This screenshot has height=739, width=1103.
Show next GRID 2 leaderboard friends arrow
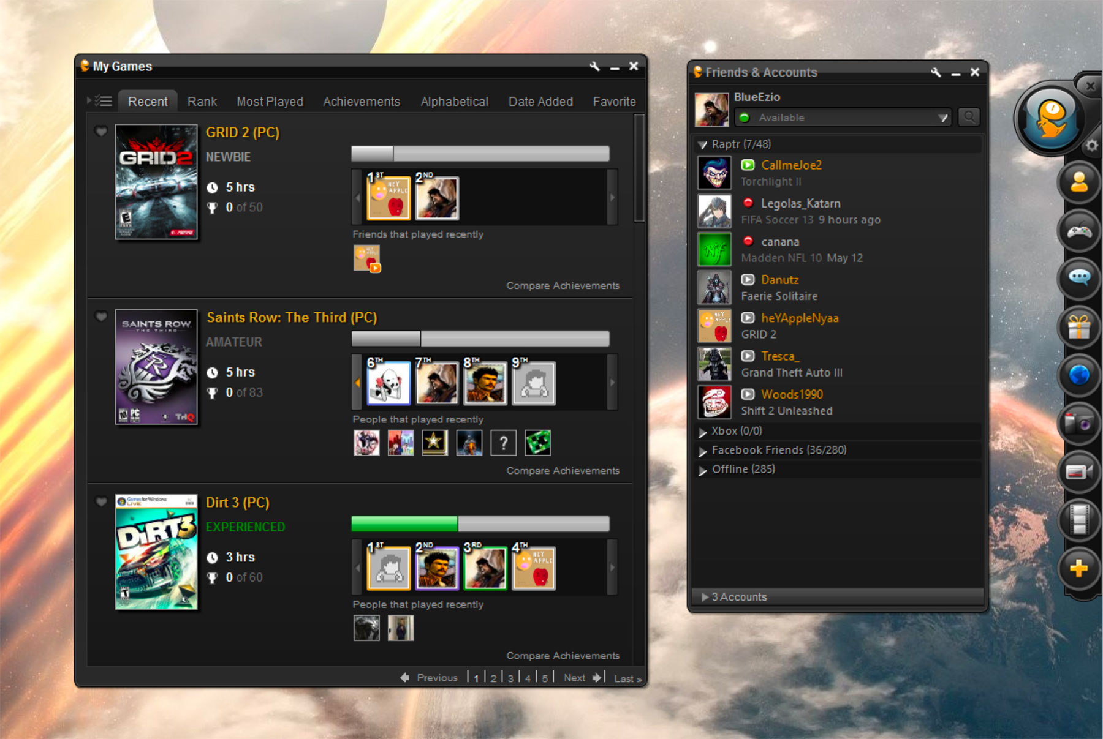click(612, 197)
